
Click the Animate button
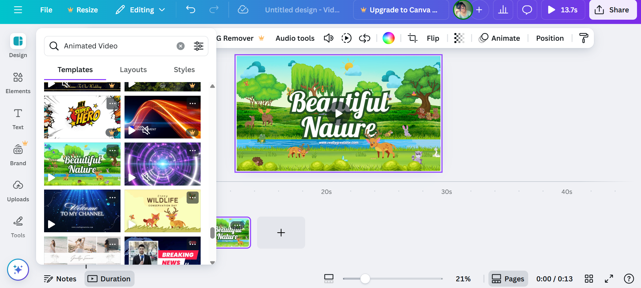(499, 38)
